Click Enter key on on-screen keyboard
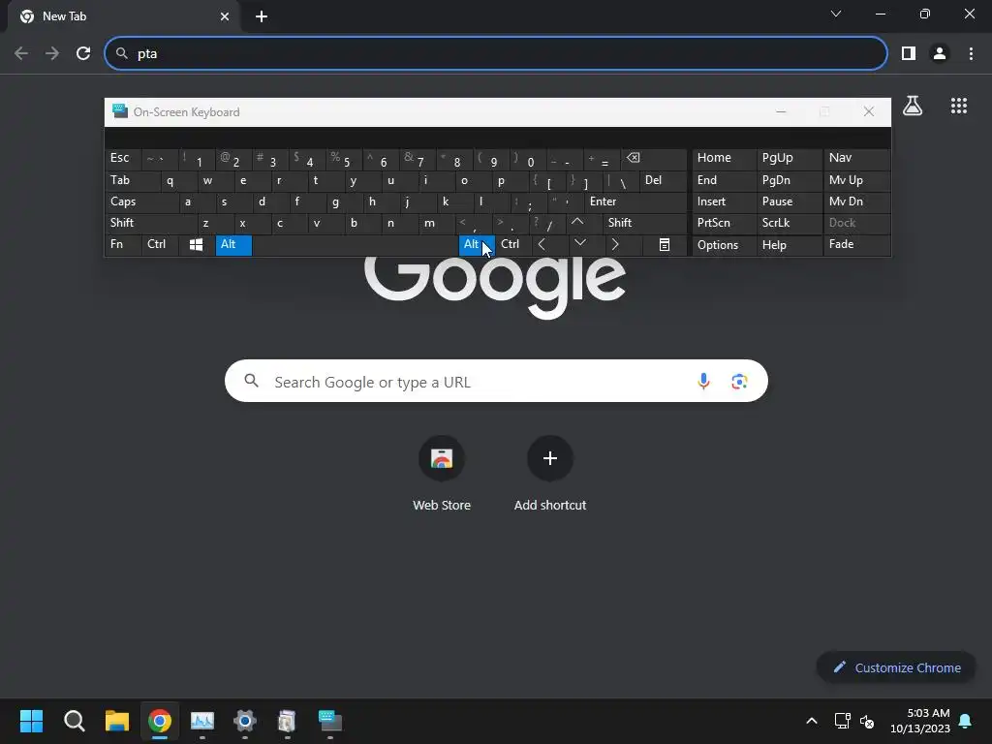Screen dimensions: 992x744 click(635, 201)
